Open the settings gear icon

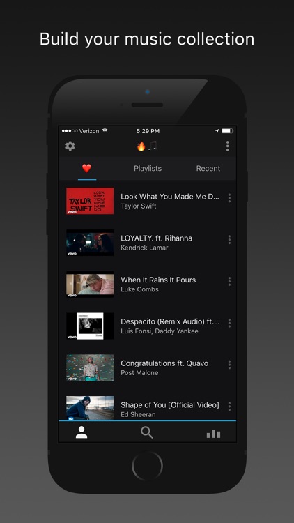click(70, 146)
